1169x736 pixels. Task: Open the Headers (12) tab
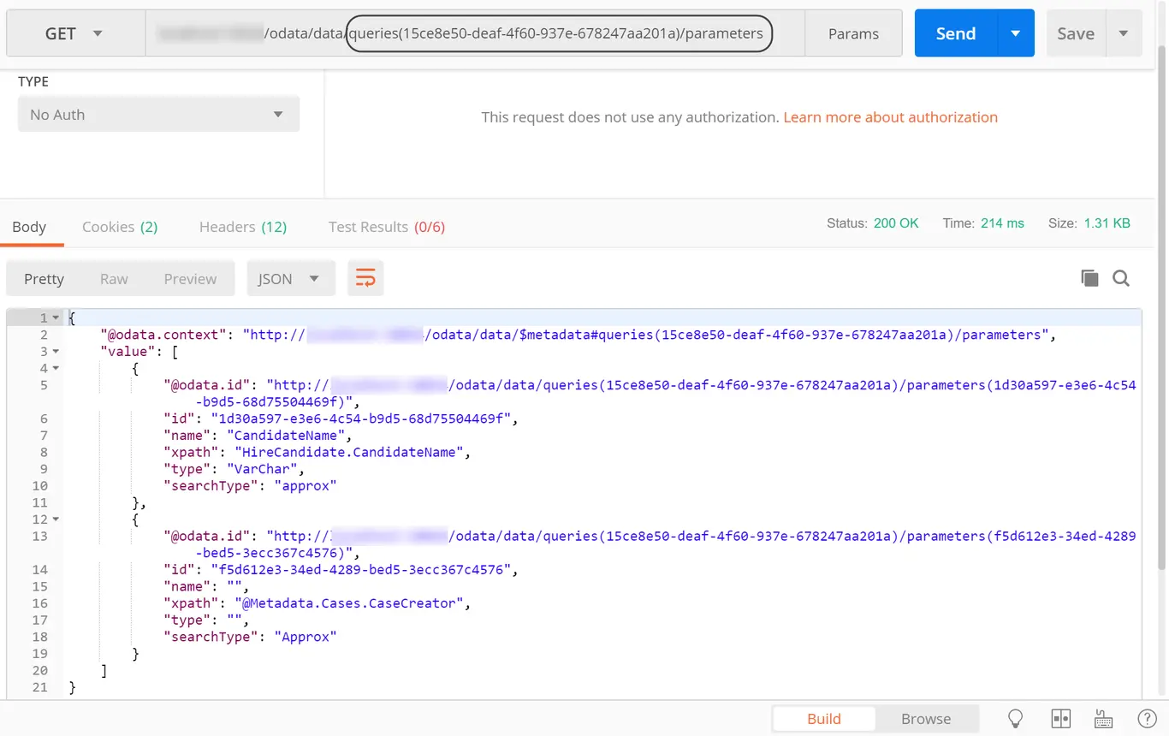pos(243,227)
